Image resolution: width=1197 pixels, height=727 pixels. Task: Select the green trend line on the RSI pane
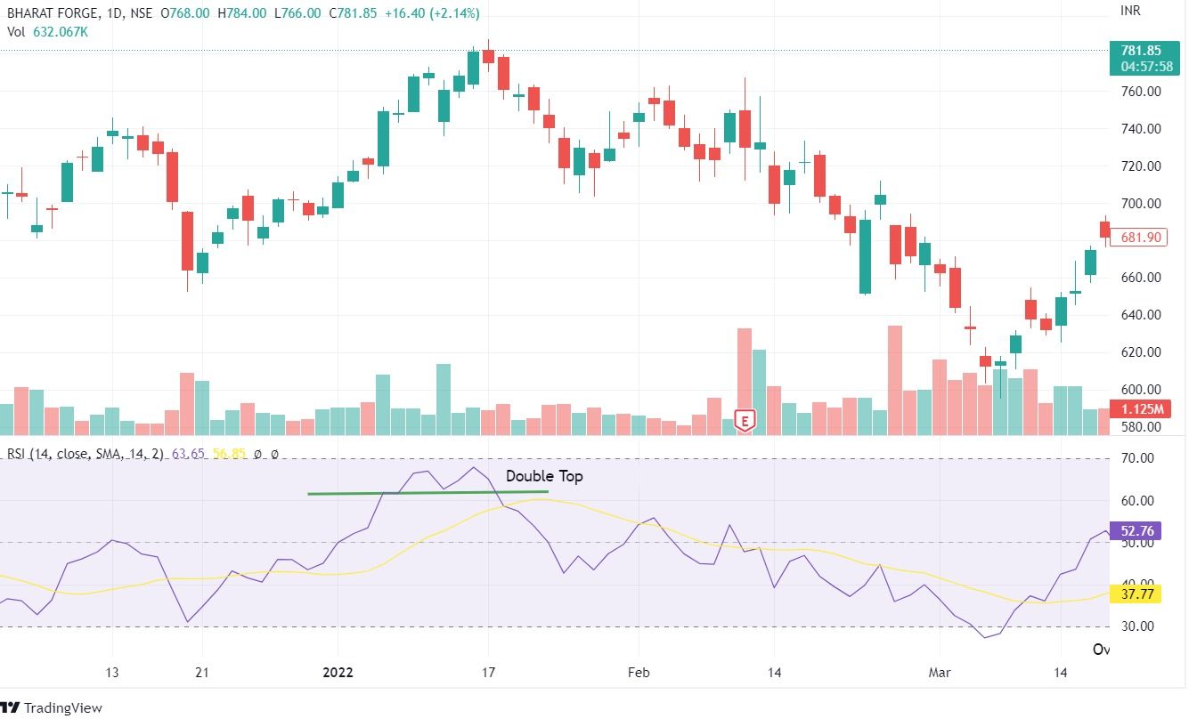tap(427, 492)
